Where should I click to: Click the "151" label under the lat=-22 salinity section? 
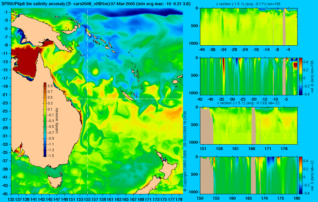coord(203,149)
